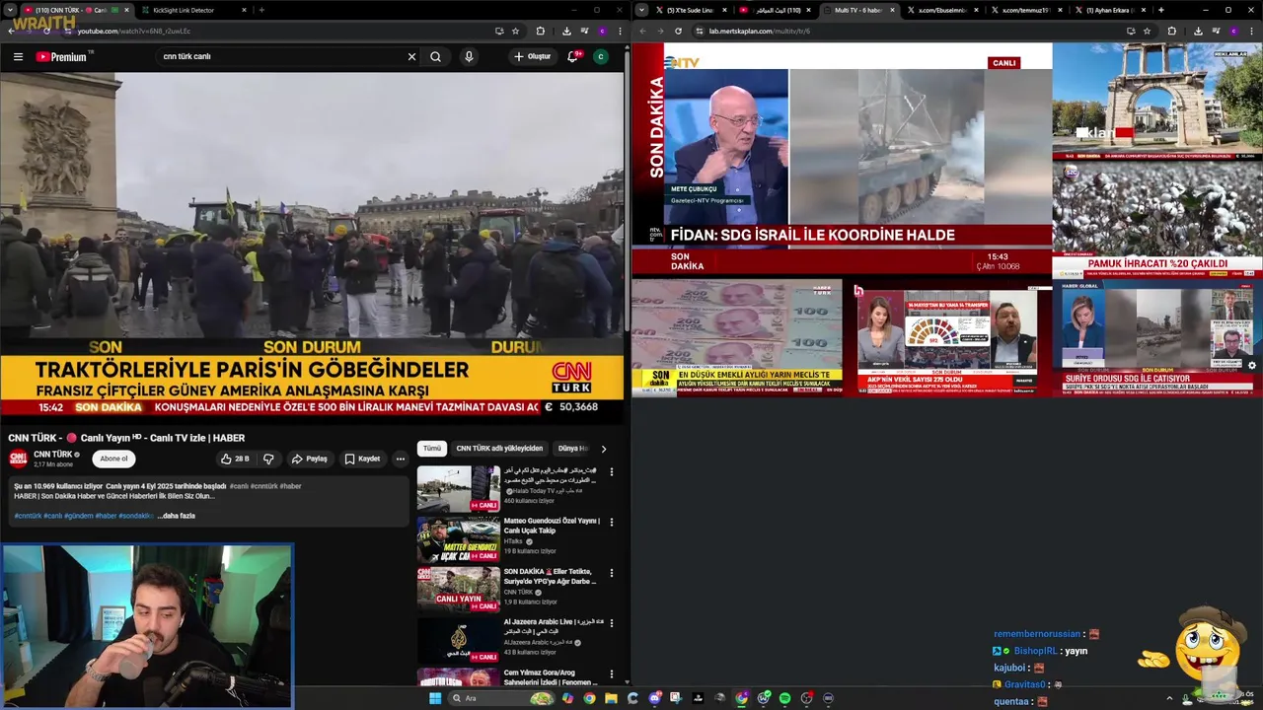Screen dimensions: 1263x710
Task: Click in the 'cnn türk canlı' search field
Action: tap(281, 57)
